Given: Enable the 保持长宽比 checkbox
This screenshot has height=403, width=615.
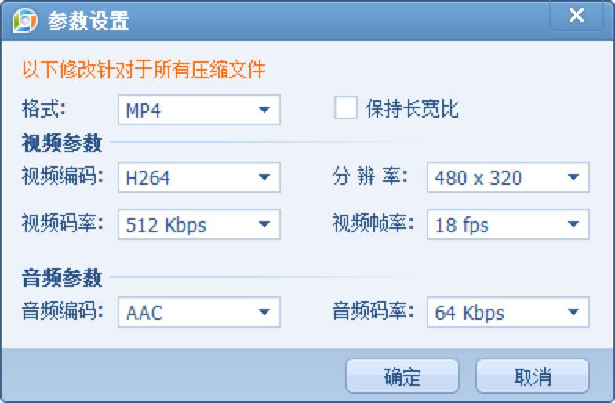Looking at the screenshot, I should click(x=346, y=108).
